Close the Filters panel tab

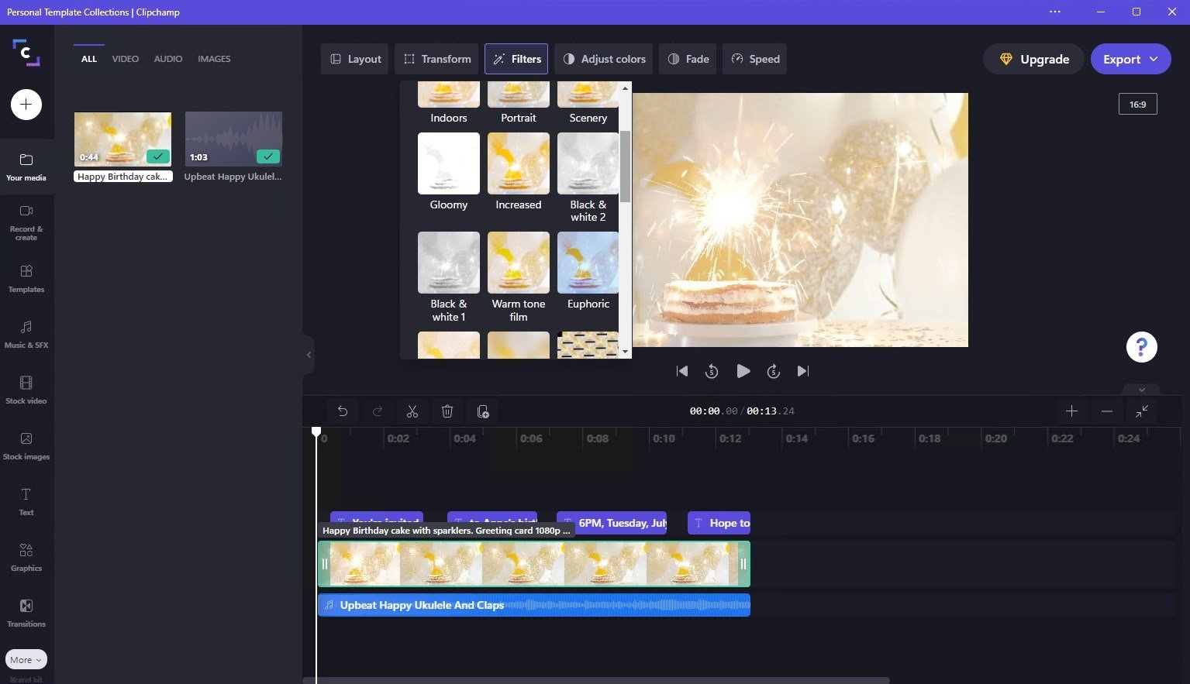click(x=517, y=59)
